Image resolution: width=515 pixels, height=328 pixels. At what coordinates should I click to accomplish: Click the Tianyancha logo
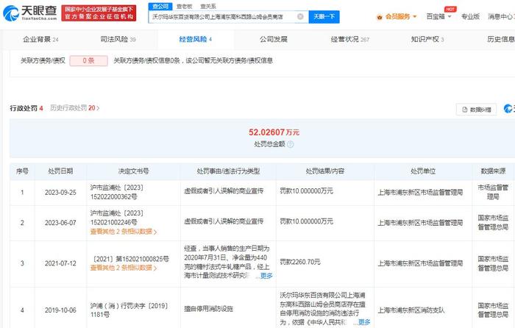point(30,13)
